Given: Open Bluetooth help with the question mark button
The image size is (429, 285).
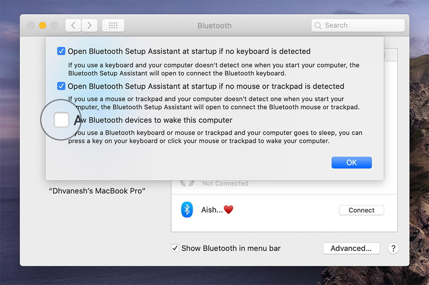Looking at the screenshot, I should click(x=393, y=249).
